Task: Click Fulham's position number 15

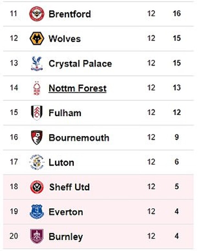Action: 14,112
